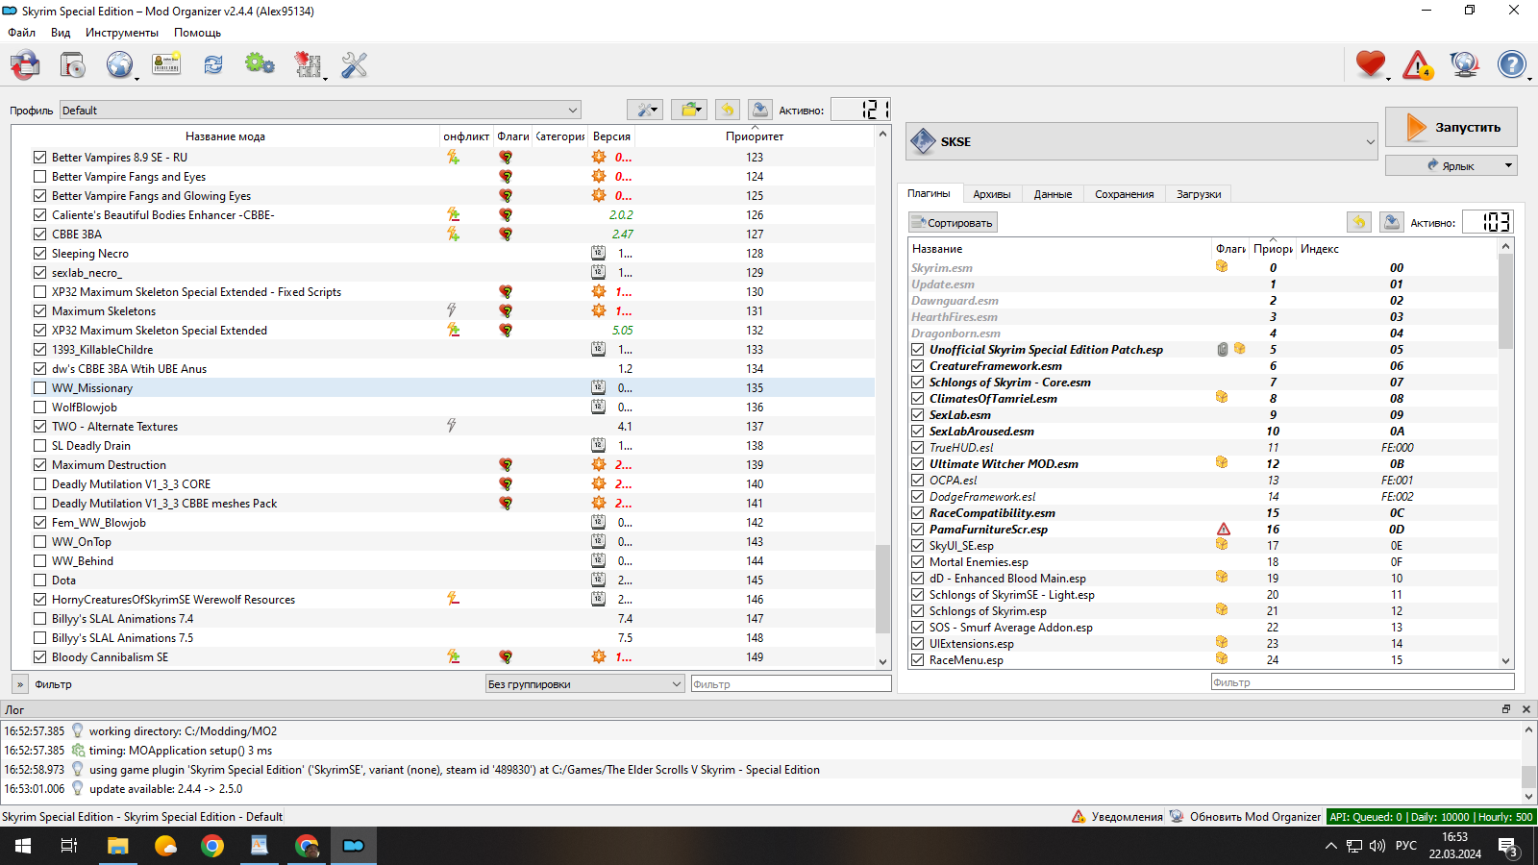Open the wrench tools dropdown above mod list
This screenshot has height=865, width=1538.
(x=645, y=110)
